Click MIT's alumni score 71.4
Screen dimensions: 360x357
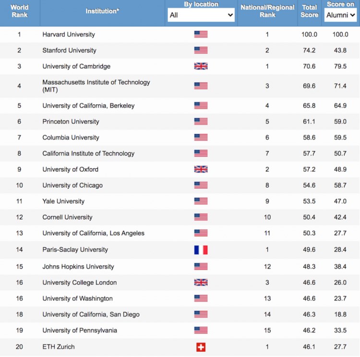click(340, 86)
